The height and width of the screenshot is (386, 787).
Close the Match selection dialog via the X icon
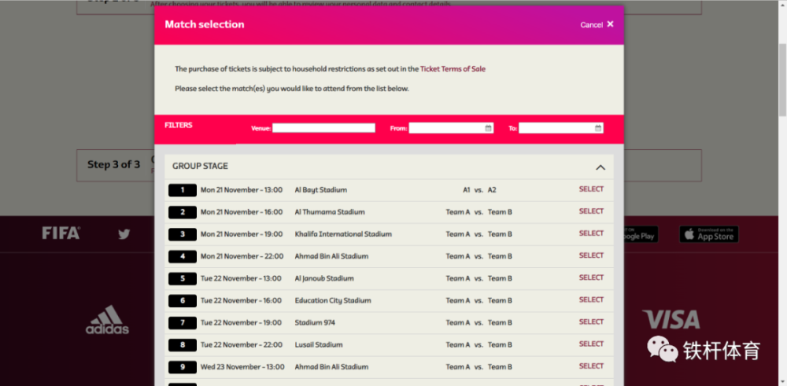pyautogui.click(x=610, y=24)
